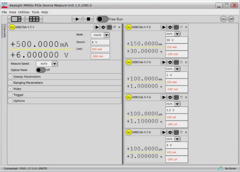Open the Measure Speed AUTO dropdown
This screenshot has width=240, height=172.
(x=54, y=64)
